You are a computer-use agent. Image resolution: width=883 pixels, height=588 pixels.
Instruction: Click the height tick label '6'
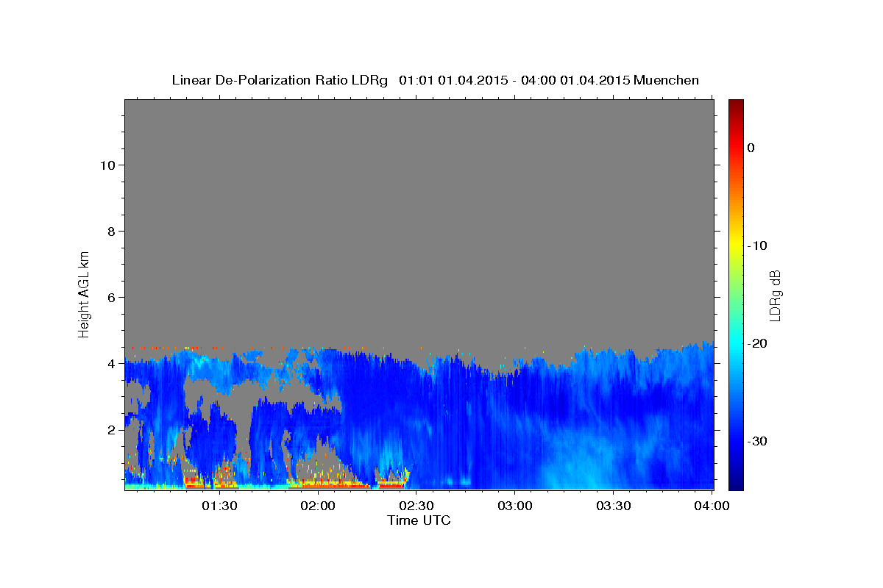pos(110,297)
